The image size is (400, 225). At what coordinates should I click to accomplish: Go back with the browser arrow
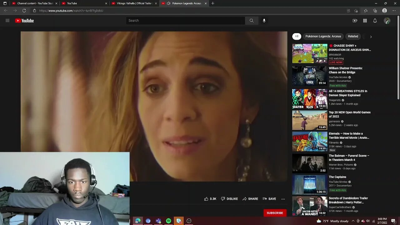click(6, 11)
